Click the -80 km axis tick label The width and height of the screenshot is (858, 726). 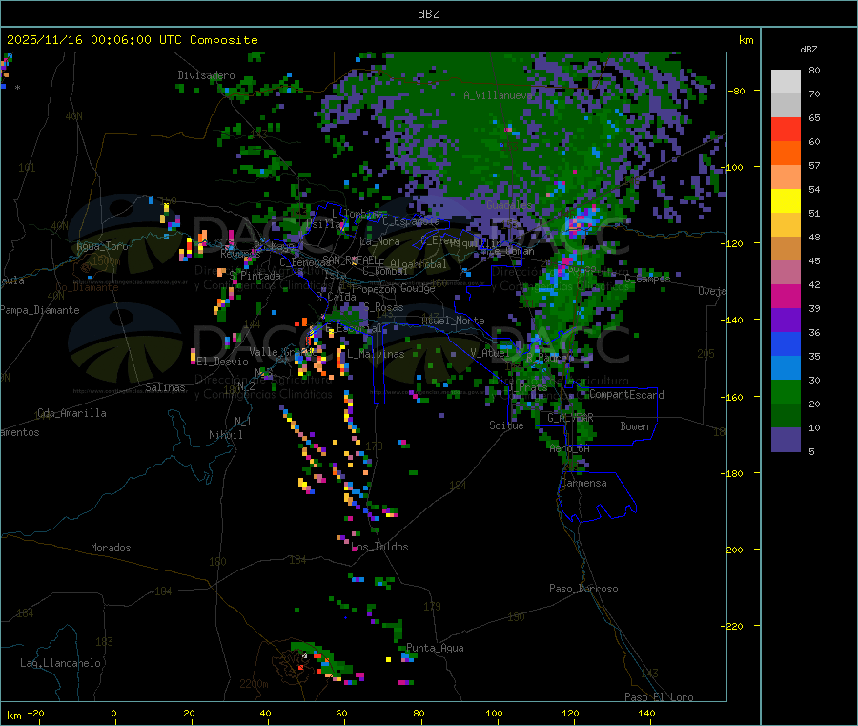736,91
